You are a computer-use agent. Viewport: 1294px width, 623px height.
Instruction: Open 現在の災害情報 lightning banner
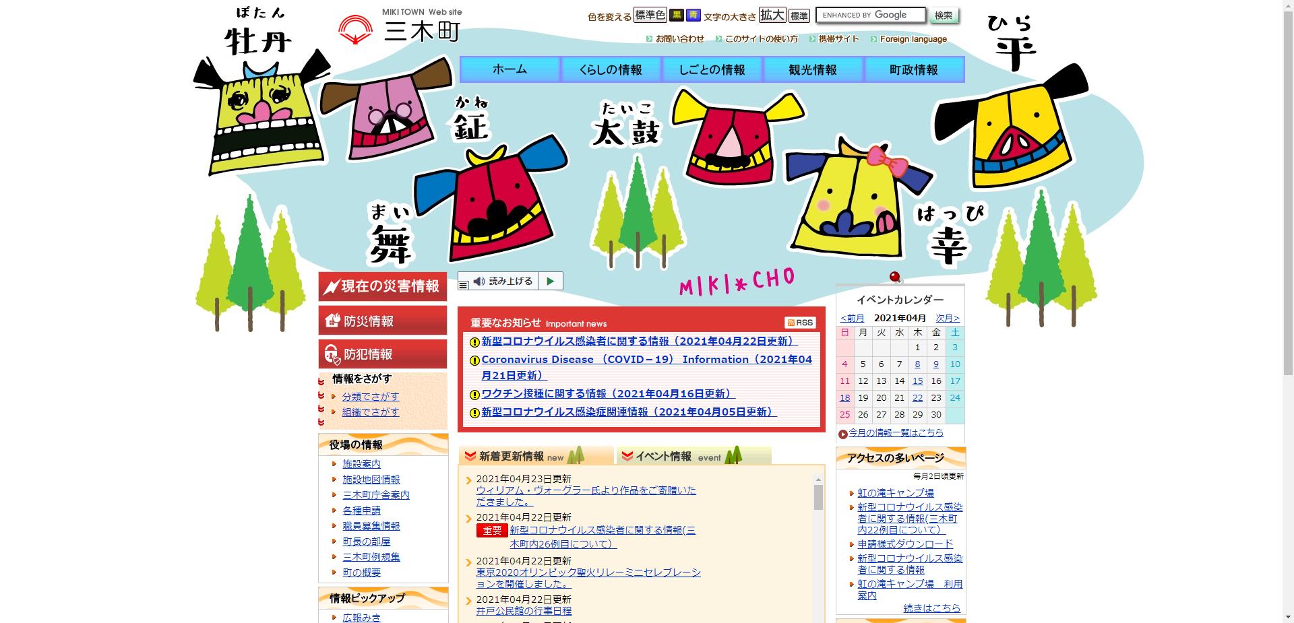point(382,287)
